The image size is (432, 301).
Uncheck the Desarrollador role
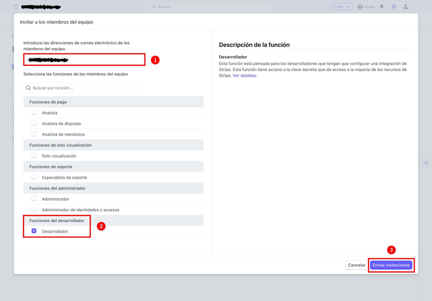34,231
